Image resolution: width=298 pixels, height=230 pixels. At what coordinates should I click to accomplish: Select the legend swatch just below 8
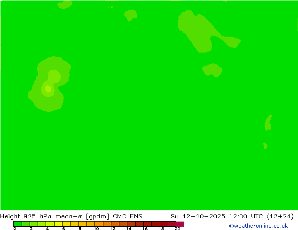click(74, 224)
